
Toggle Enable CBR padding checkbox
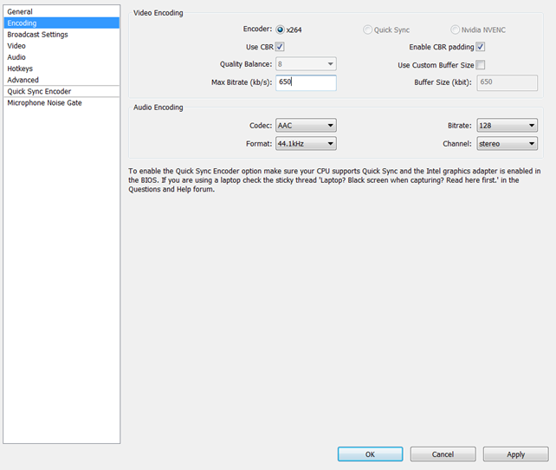[481, 47]
